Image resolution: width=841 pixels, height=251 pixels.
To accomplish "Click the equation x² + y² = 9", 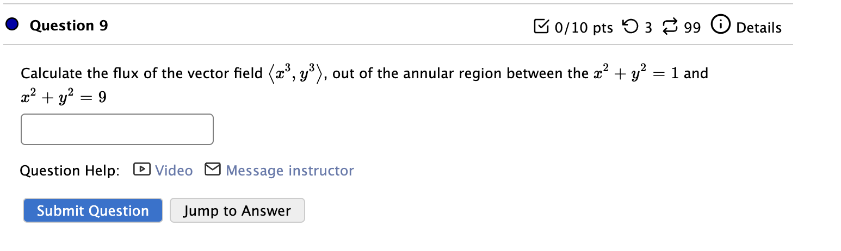I will click(64, 97).
